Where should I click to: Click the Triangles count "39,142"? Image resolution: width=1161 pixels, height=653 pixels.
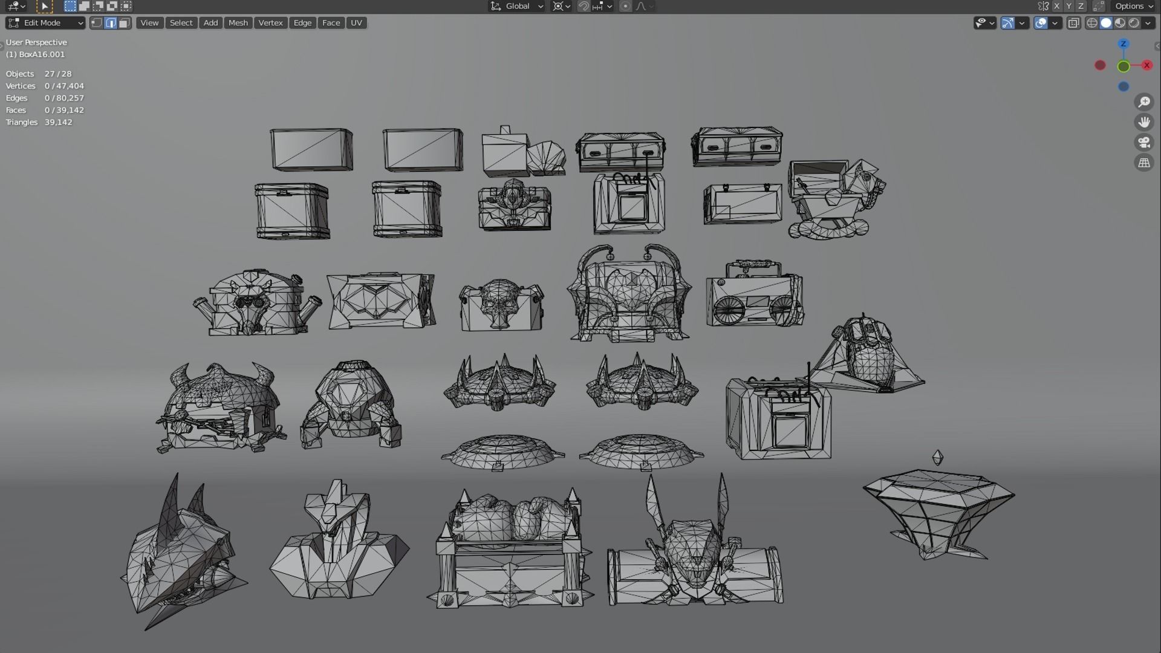[x=58, y=122]
